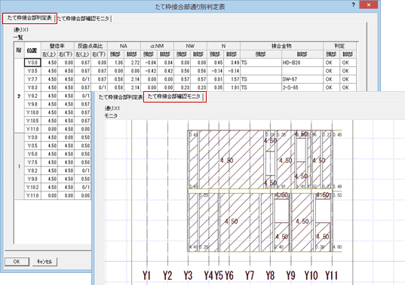Click the -0.84 αNM value cell
405x285 pixels.
149,63
